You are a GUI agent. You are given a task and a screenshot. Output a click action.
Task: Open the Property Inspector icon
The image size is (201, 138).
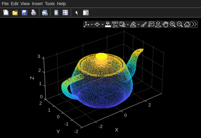(x=86, y=12)
